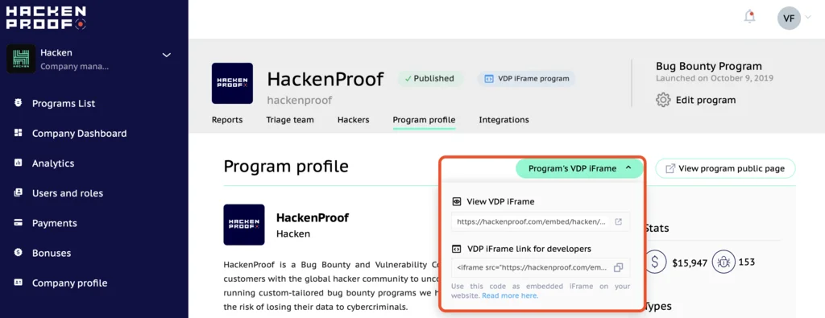The height and width of the screenshot is (318, 825).
Task: Click the Analytics chart icon in sidebar
Action: (x=18, y=163)
